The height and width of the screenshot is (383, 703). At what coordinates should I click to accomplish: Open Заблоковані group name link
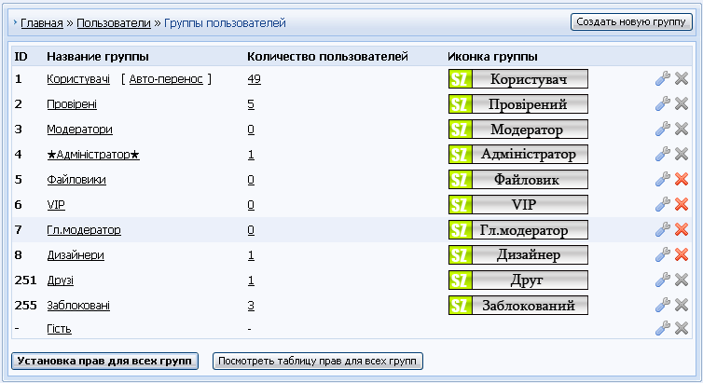point(78,305)
